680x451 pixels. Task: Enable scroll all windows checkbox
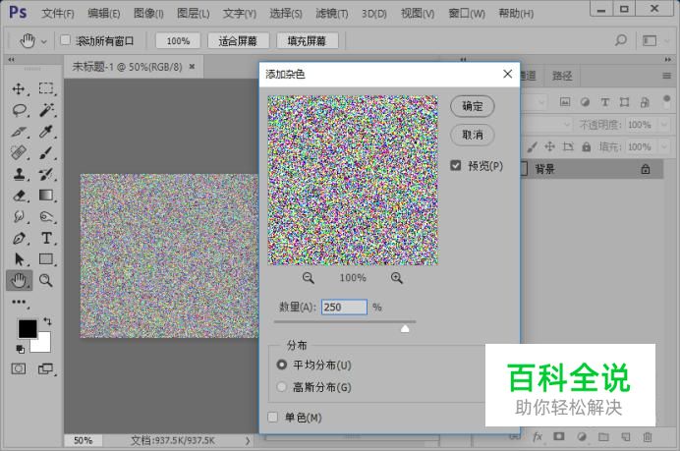66,40
